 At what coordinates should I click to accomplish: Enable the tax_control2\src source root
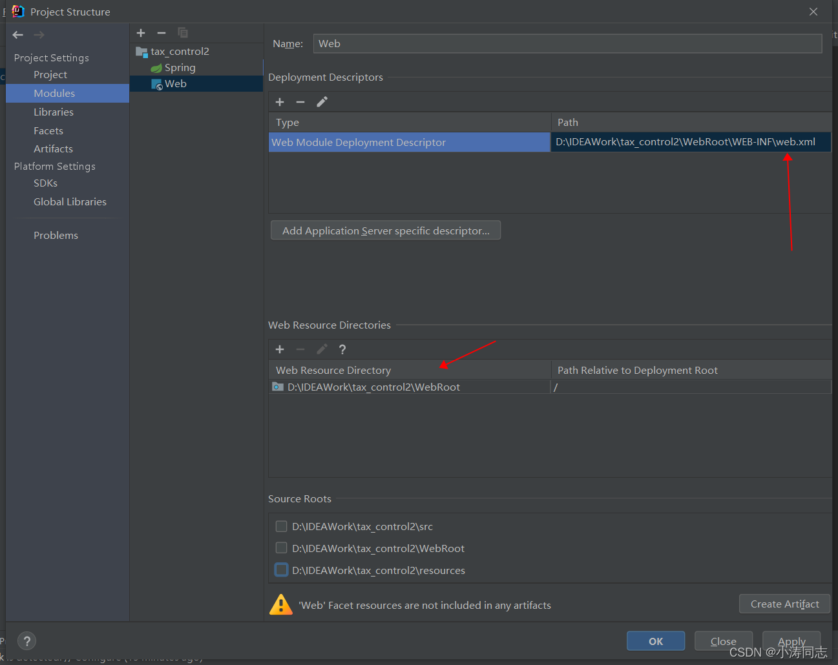[x=281, y=526]
